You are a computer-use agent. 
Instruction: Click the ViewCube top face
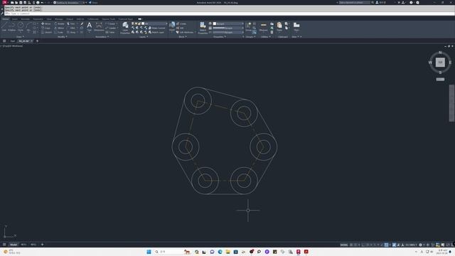[440, 62]
